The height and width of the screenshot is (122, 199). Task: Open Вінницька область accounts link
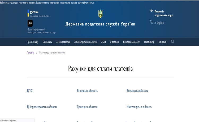pyautogui.click(x=87, y=91)
